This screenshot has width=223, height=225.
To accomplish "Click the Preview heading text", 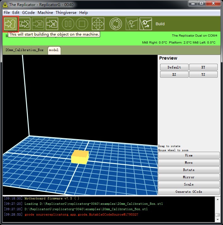I will click(168, 58).
